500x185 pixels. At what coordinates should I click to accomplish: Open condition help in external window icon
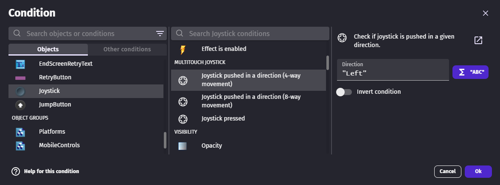(x=478, y=40)
